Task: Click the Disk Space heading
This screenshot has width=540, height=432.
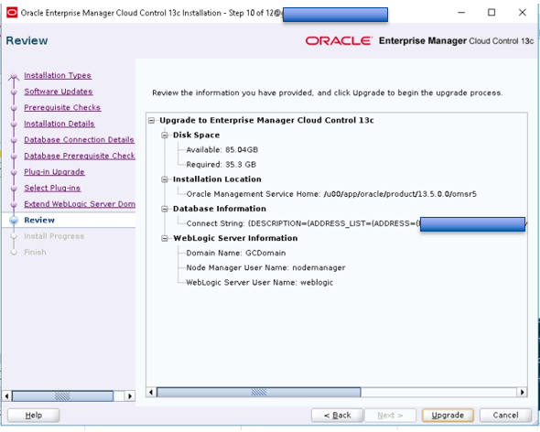Action: 196,135
